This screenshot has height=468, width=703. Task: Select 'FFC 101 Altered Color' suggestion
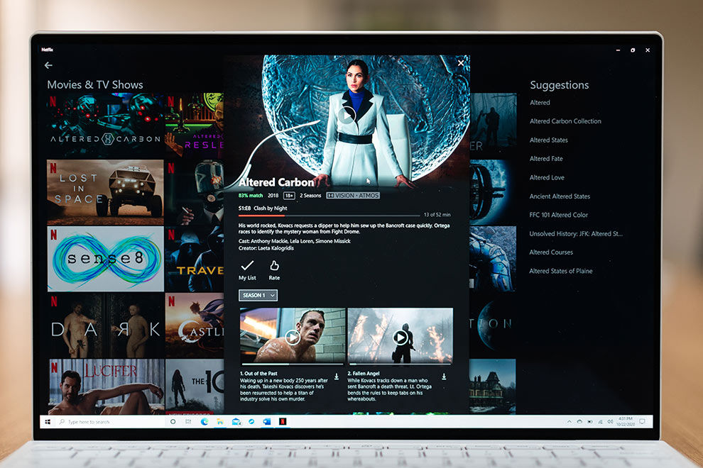point(559,215)
